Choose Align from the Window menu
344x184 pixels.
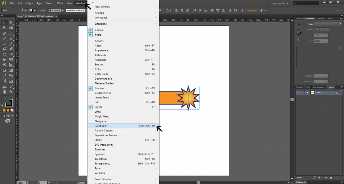tap(123, 46)
